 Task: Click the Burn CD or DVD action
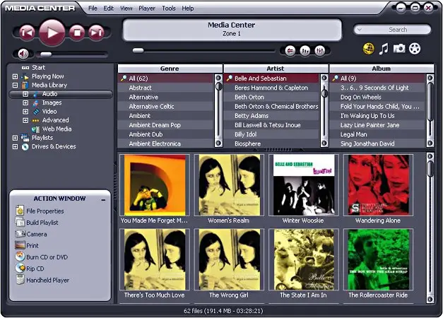tap(47, 257)
